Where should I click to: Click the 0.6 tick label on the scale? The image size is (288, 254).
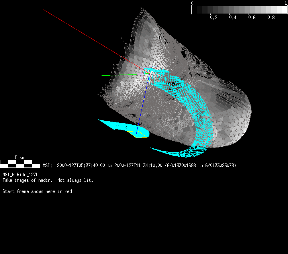(x=252, y=18)
